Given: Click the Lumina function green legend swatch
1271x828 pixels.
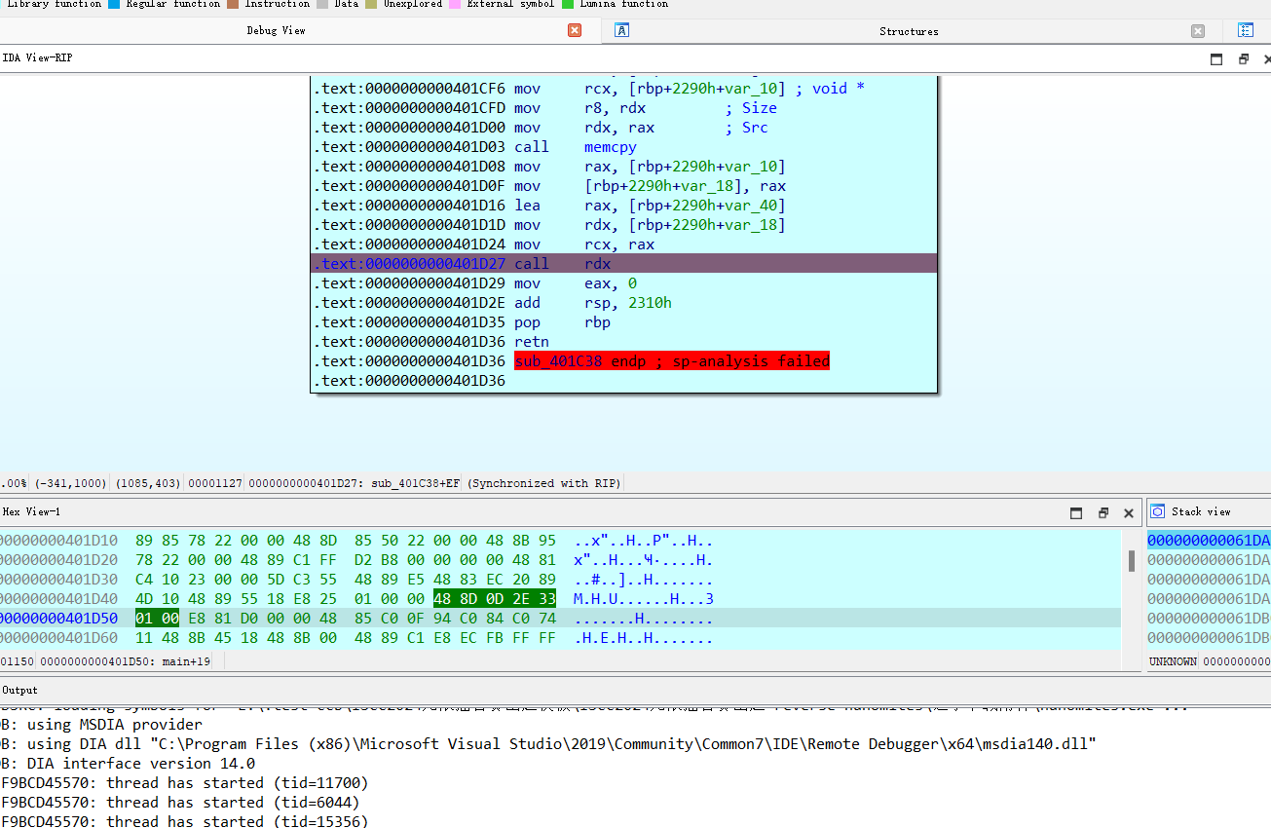Looking at the screenshot, I should click(x=568, y=4).
